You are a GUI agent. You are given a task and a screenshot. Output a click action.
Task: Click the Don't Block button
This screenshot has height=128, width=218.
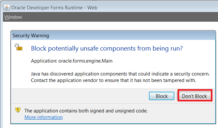pos(194,96)
